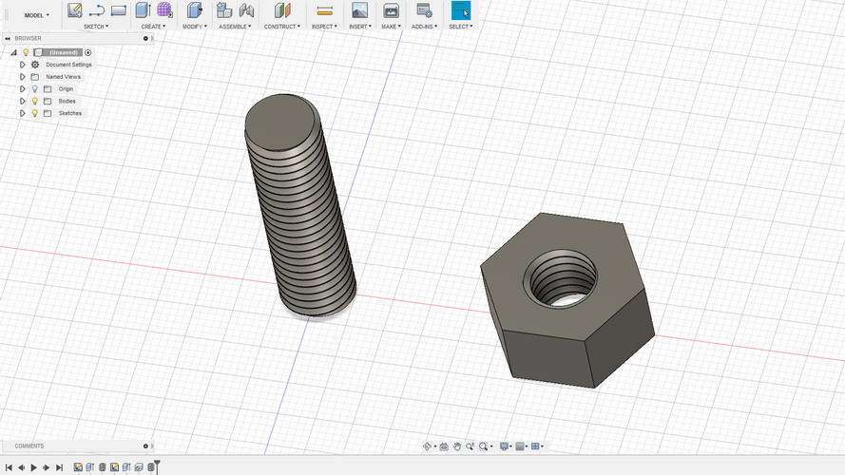Viewport: 845px width, 475px height.
Task: Click the Insert image icon
Action: pos(359,10)
